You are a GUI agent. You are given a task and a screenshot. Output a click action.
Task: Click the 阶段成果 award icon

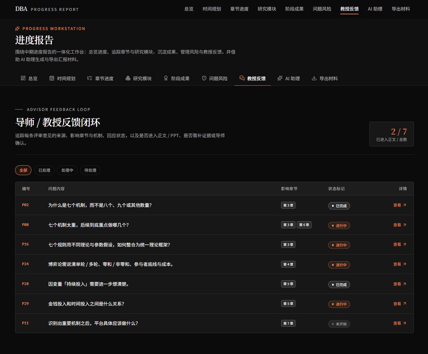click(166, 78)
